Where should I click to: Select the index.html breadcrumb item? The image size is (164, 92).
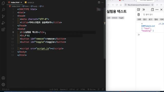pyautogui.click(x=15, y=6)
